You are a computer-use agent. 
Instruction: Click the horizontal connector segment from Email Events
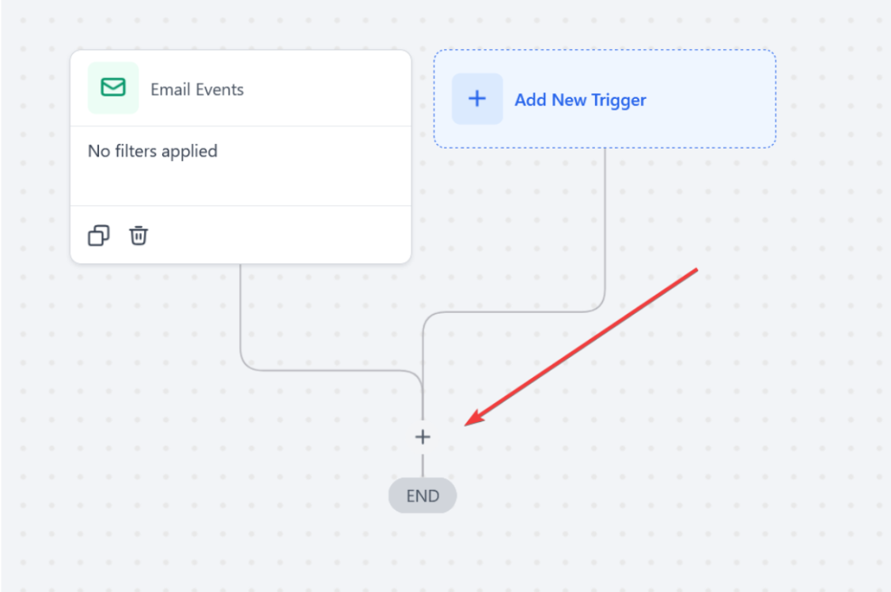coord(332,370)
